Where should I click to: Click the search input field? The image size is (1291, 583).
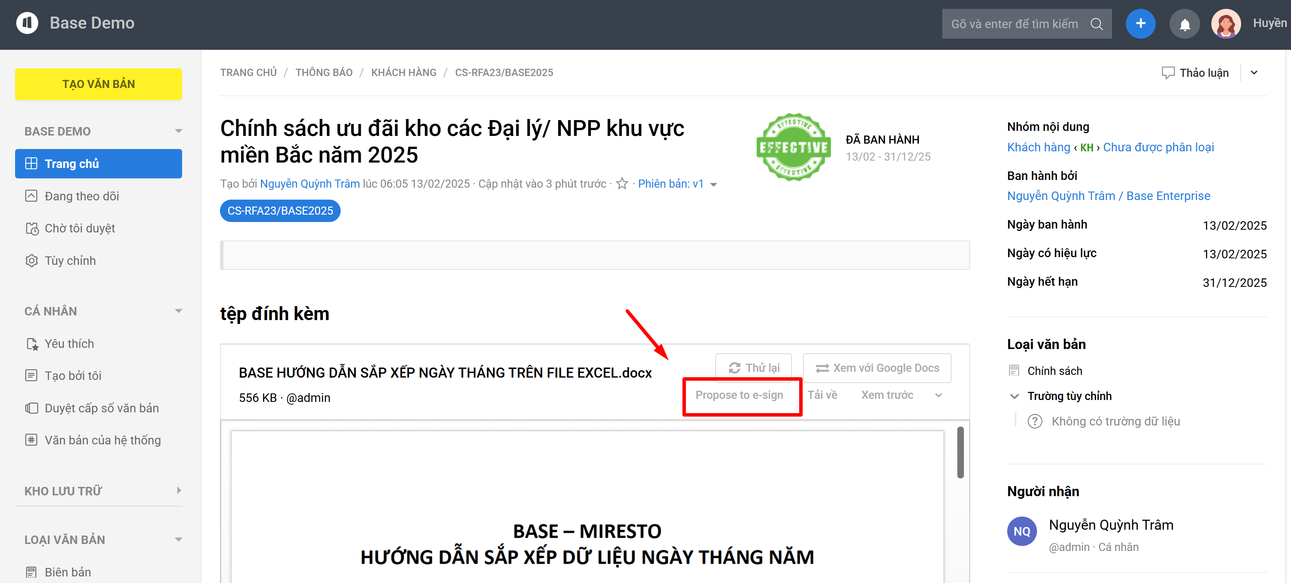coord(1015,24)
